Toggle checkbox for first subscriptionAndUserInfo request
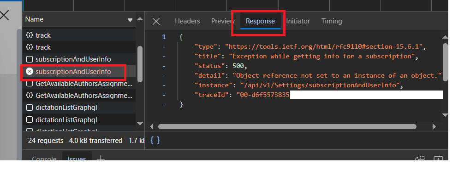 (30, 59)
